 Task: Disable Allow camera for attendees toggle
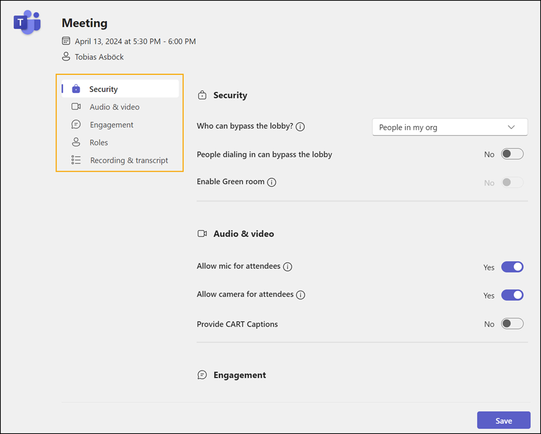(x=512, y=295)
